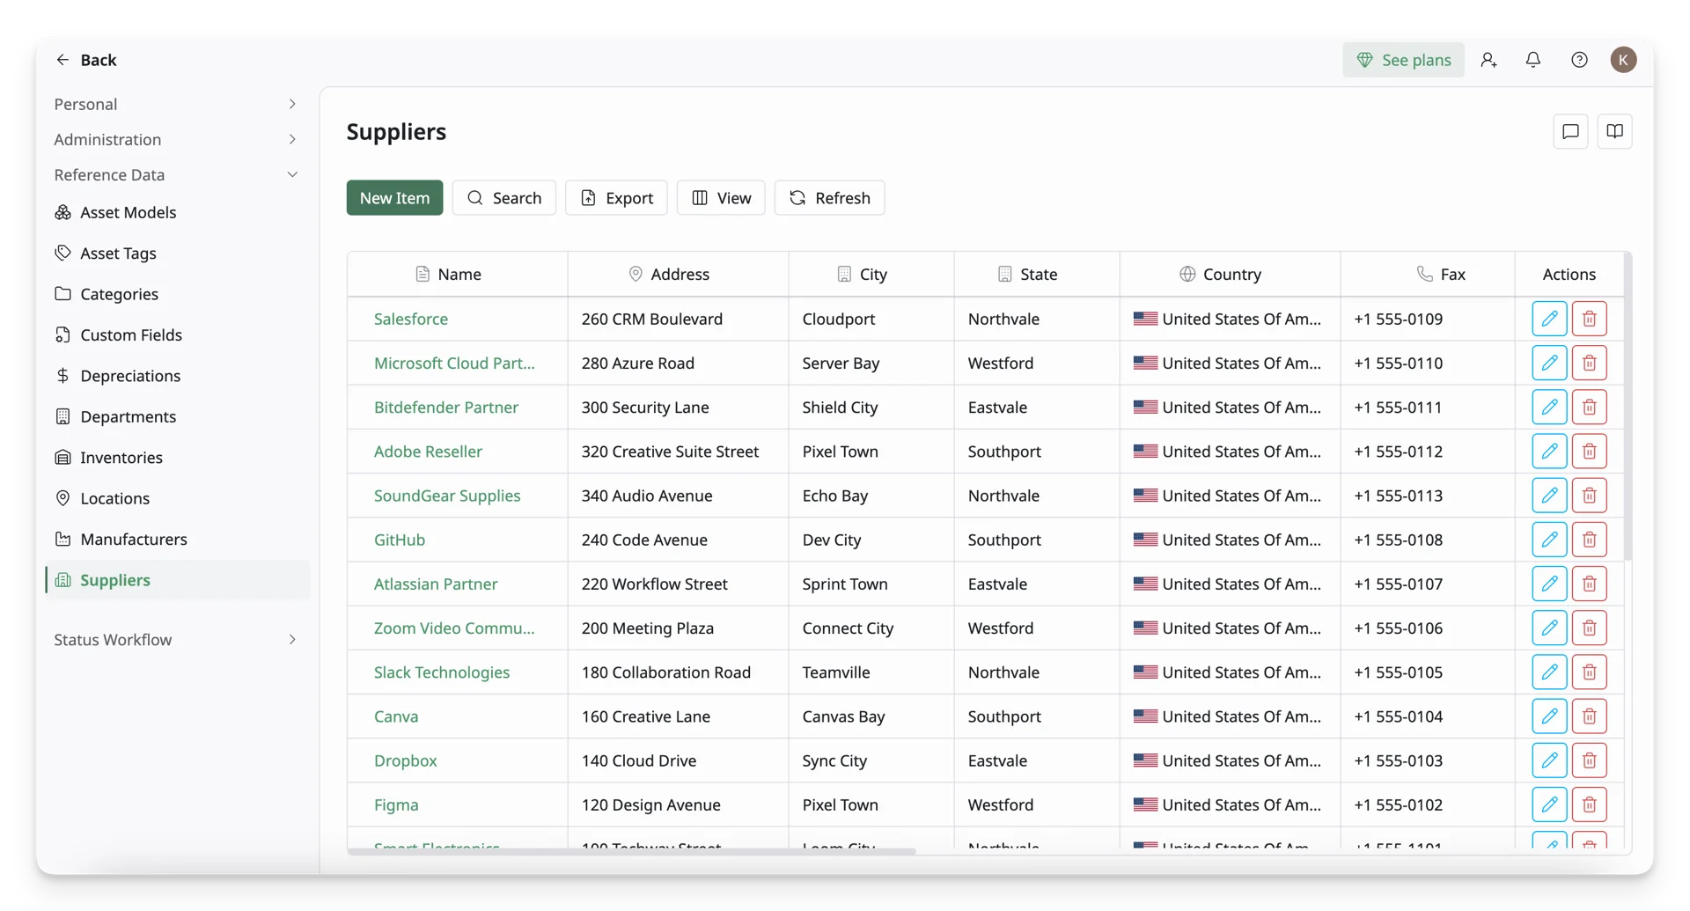Open Inventories in sidebar
The height and width of the screenshot is (911, 1690).
(176, 458)
